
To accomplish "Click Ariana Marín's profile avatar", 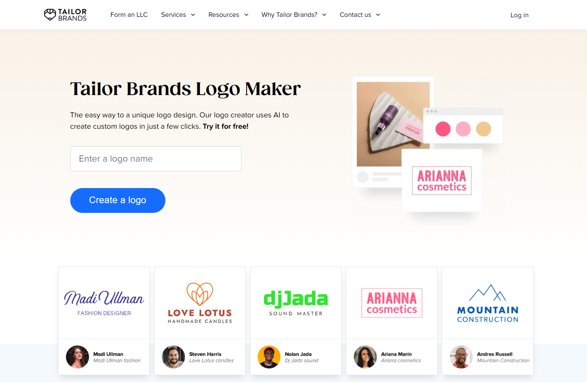I will (365, 357).
